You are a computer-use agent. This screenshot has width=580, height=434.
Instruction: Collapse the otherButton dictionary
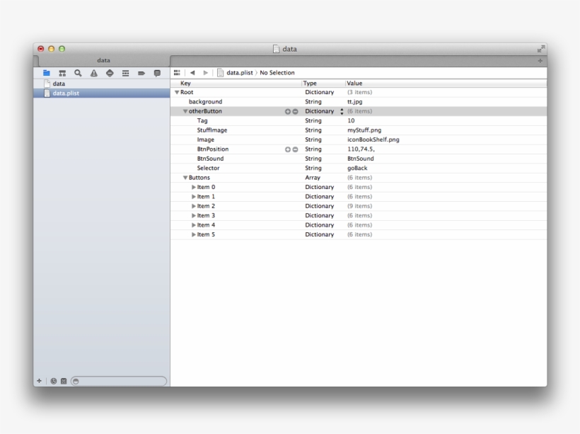point(186,111)
